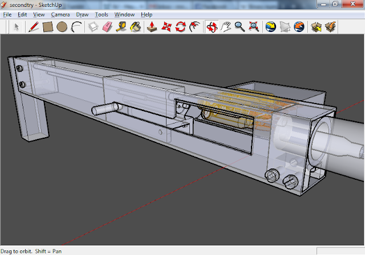Click the Zoom Extents tool
The image size is (365, 255).
coord(254,27)
